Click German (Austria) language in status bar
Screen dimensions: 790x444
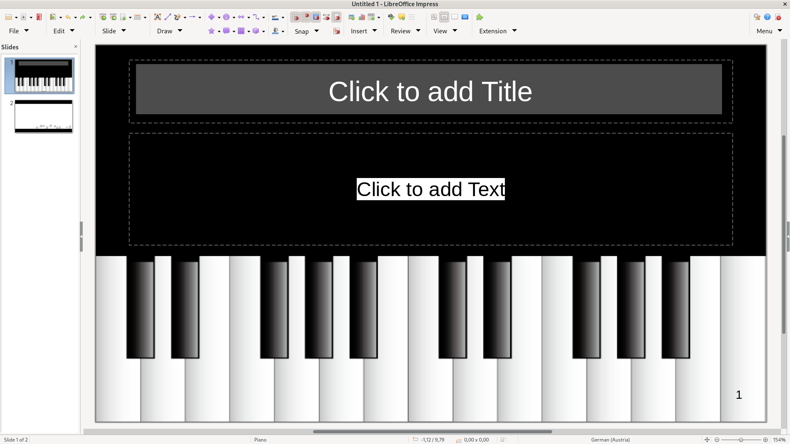coord(610,439)
